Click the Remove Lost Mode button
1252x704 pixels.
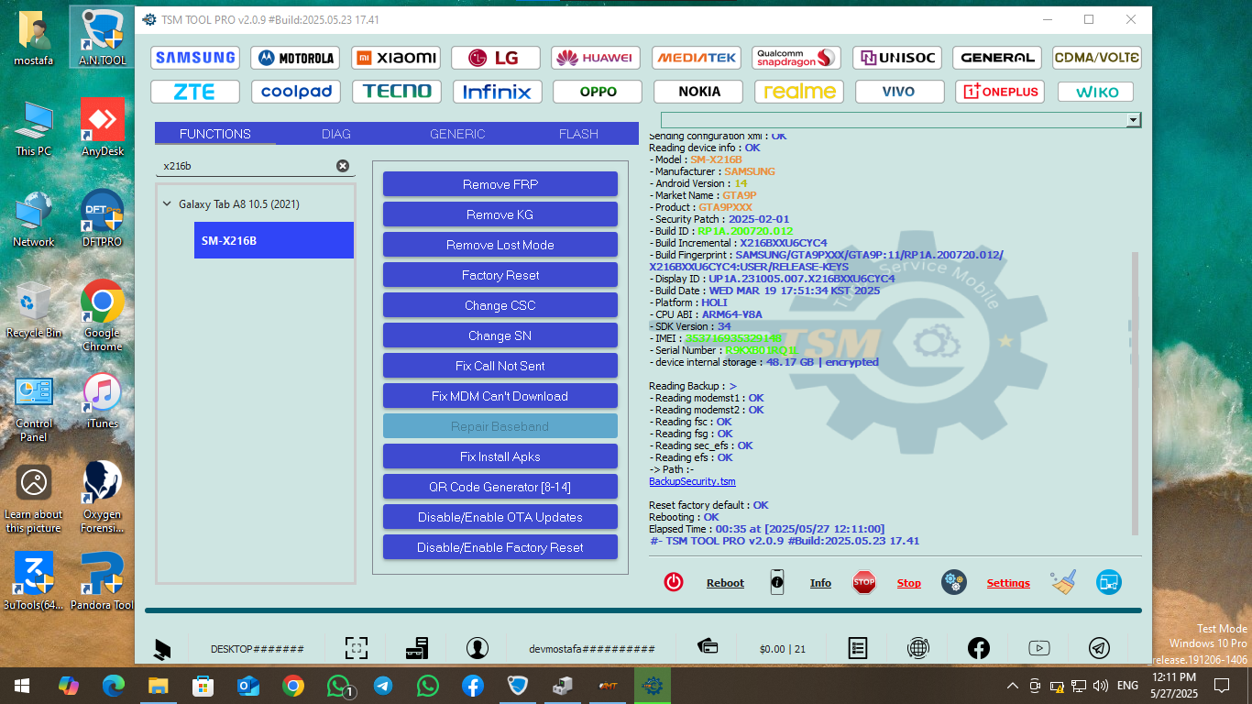click(x=500, y=245)
